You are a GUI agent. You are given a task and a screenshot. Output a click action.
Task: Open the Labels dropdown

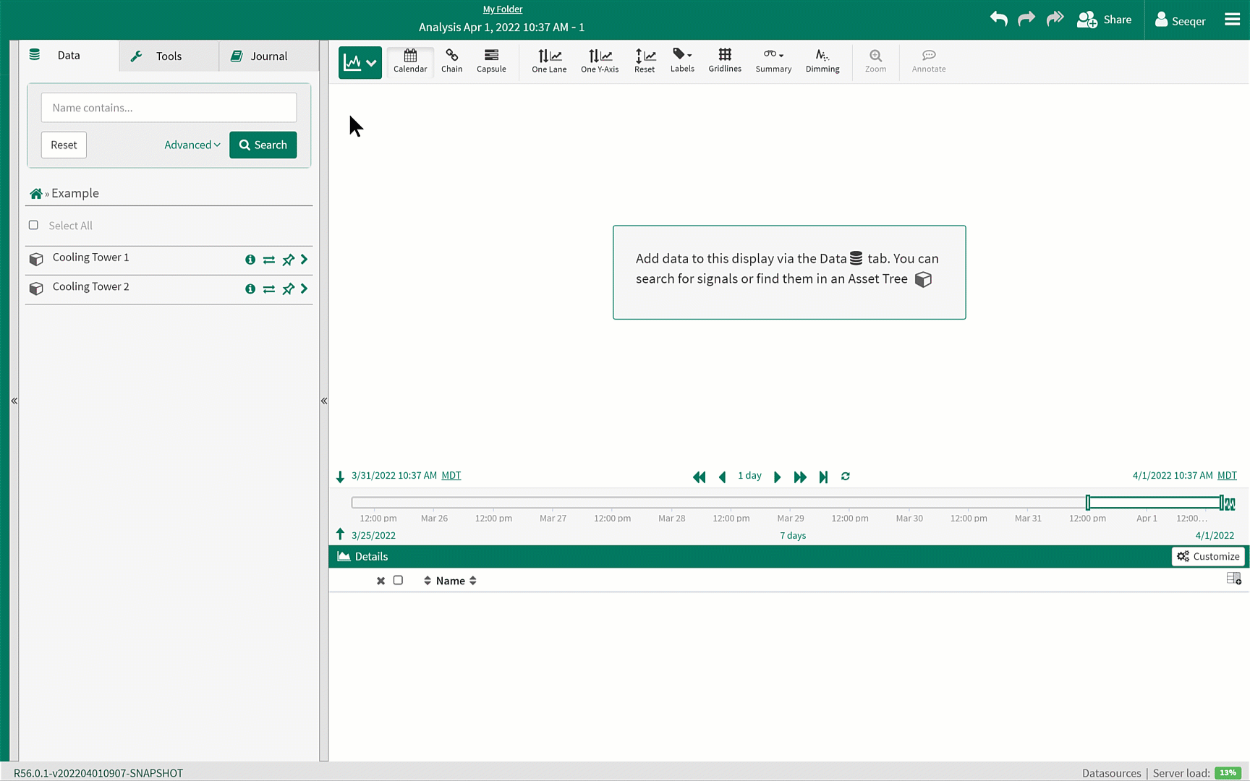pos(682,61)
